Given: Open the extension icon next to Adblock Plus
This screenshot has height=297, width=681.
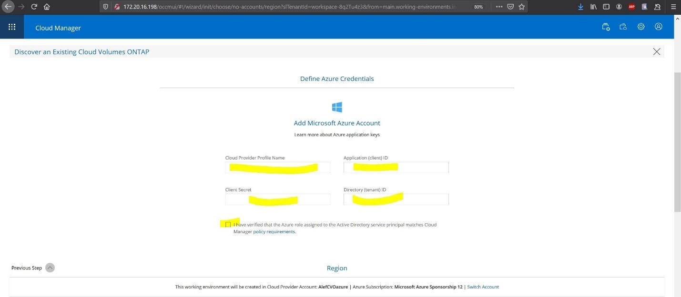Looking at the screenshot, I should click(x=645, y=7).
